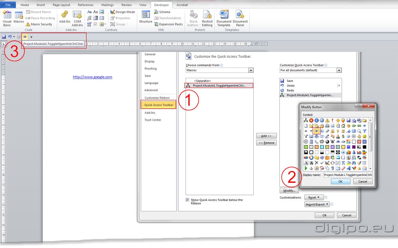
Task: Open the Customize Quick Access Toolbar scope dropdown
Action: pos(339,70)
